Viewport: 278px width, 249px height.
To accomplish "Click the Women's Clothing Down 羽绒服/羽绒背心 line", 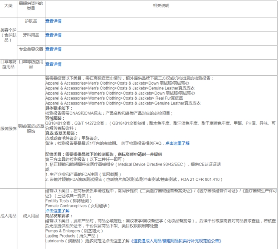I will [x=120, y=93].
